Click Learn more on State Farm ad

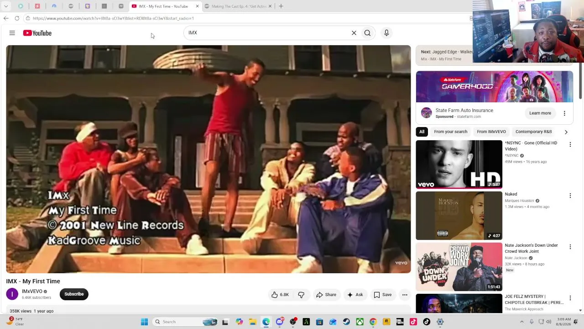pos(540,113)
